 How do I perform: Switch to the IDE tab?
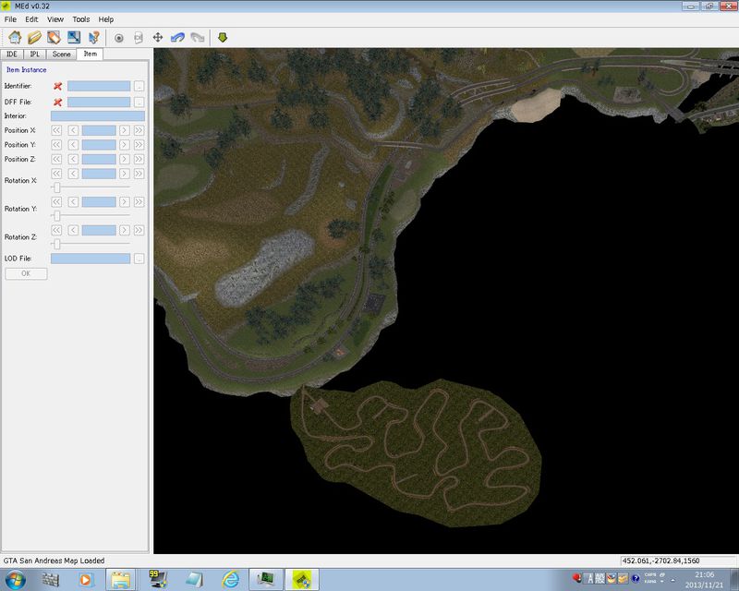pos(12,54)
